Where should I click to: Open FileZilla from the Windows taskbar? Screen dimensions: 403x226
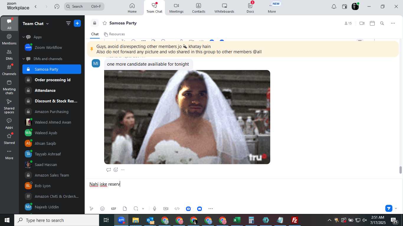294,220
